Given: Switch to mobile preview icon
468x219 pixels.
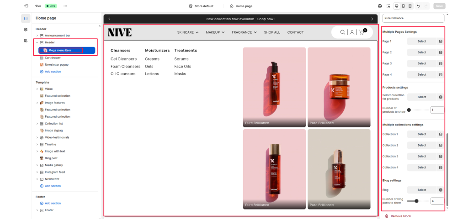Looking at the screenshot, I should 403,6.
